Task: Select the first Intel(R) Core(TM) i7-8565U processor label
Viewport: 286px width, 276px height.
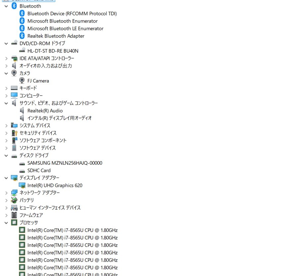Action: [72, 230]
